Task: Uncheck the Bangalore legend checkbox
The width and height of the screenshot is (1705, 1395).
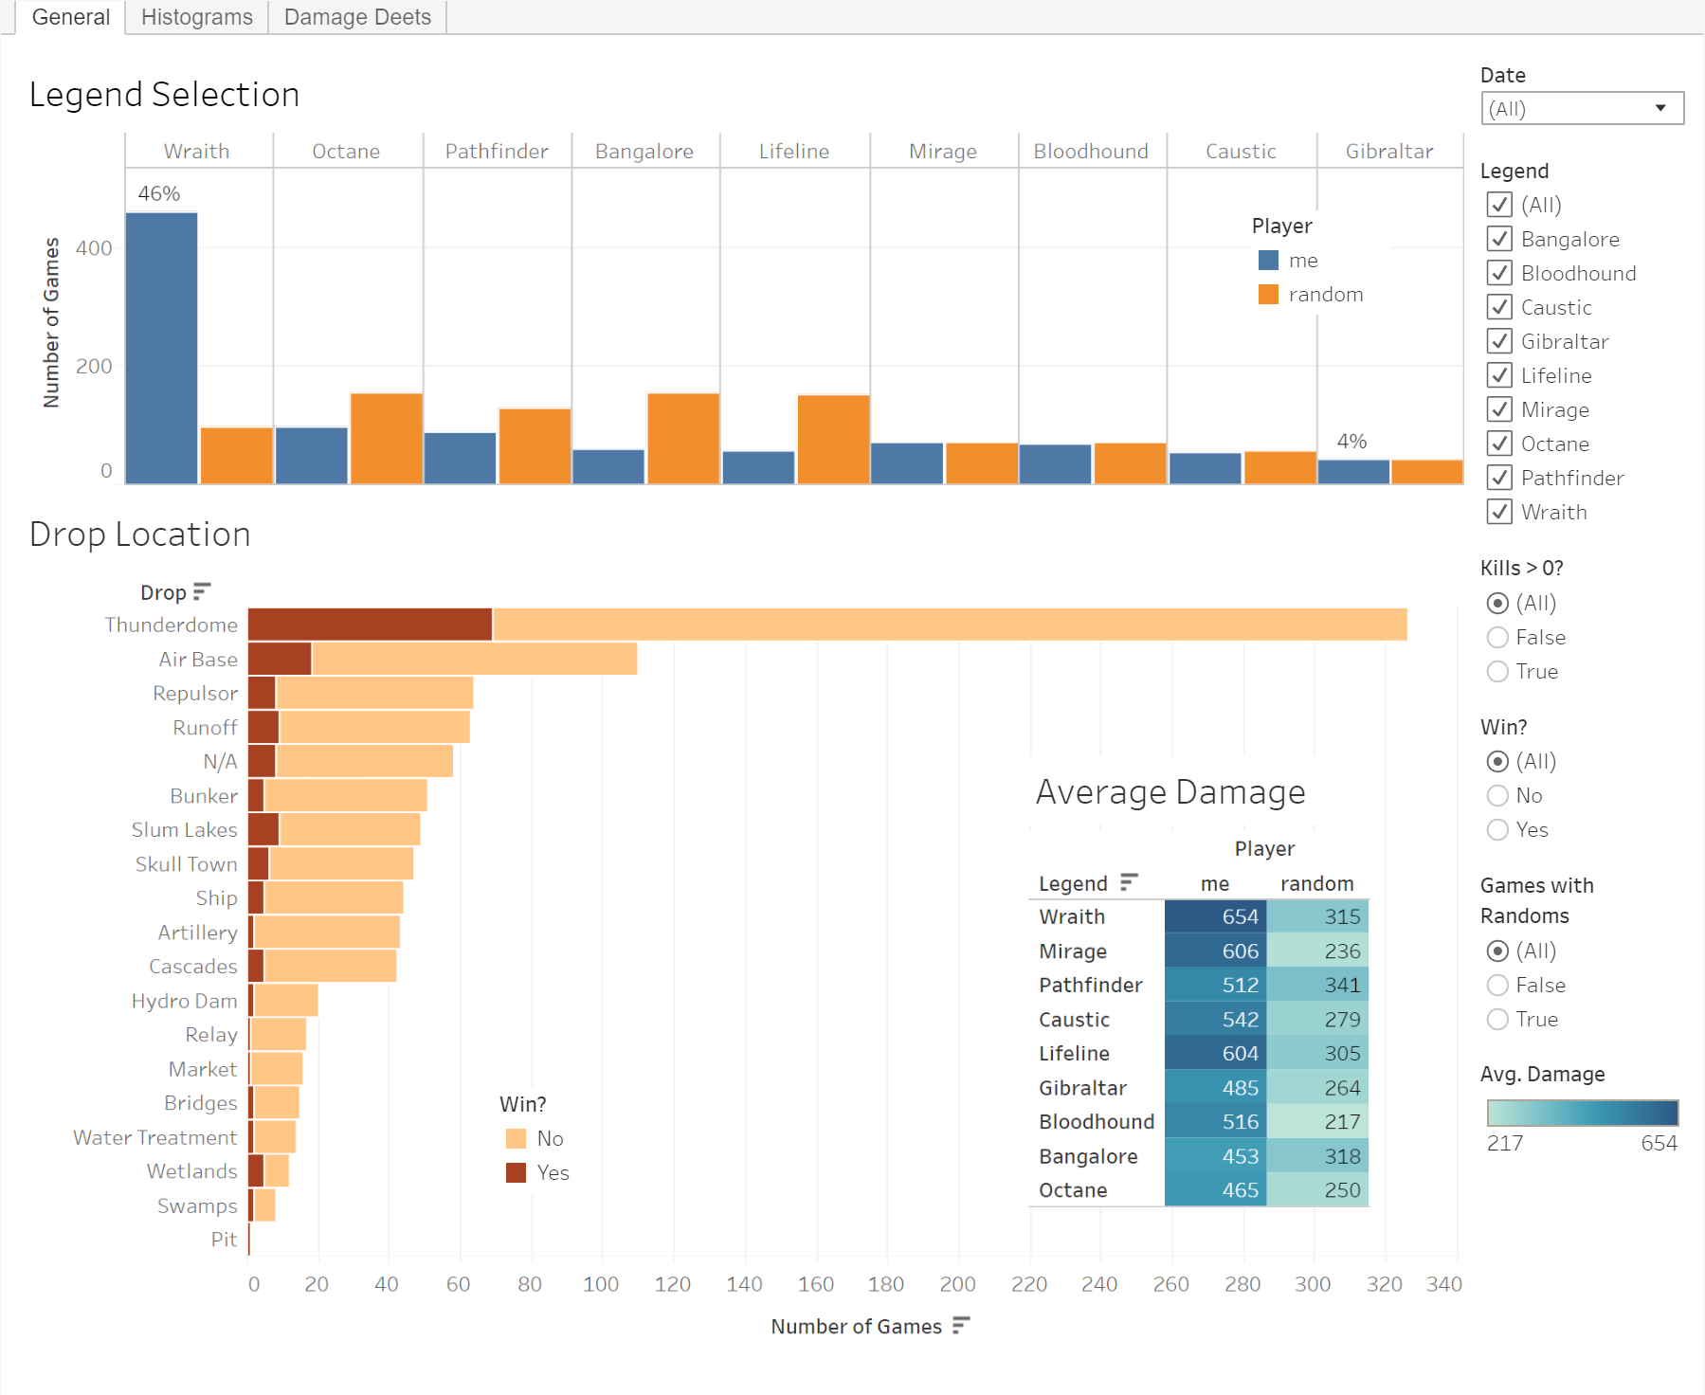Action: [x=1499, y=239]
